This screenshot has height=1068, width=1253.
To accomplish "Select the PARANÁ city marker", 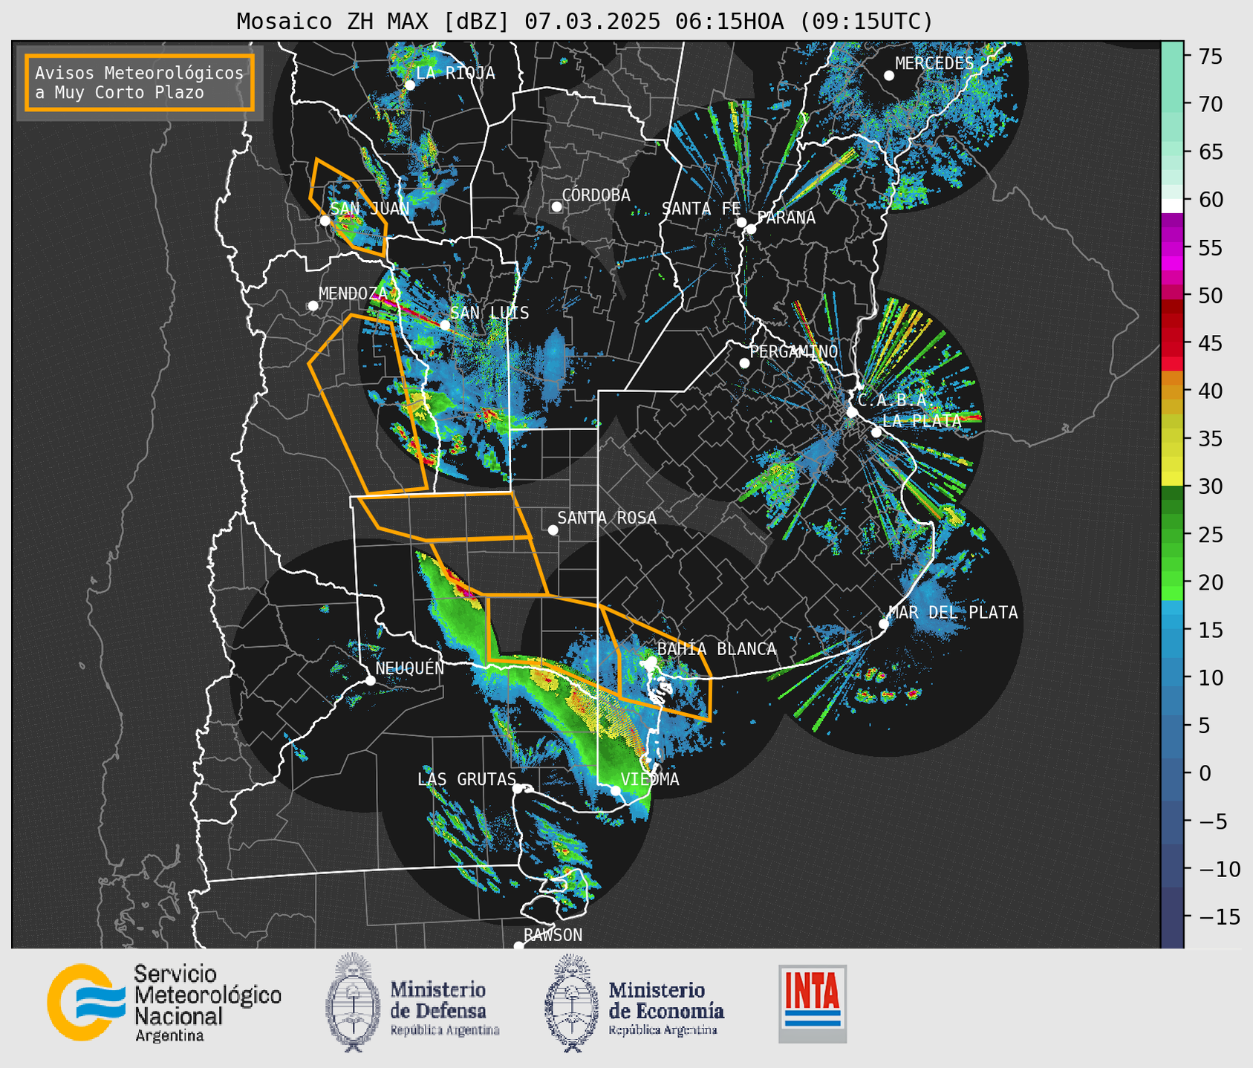I will point(751,229).
